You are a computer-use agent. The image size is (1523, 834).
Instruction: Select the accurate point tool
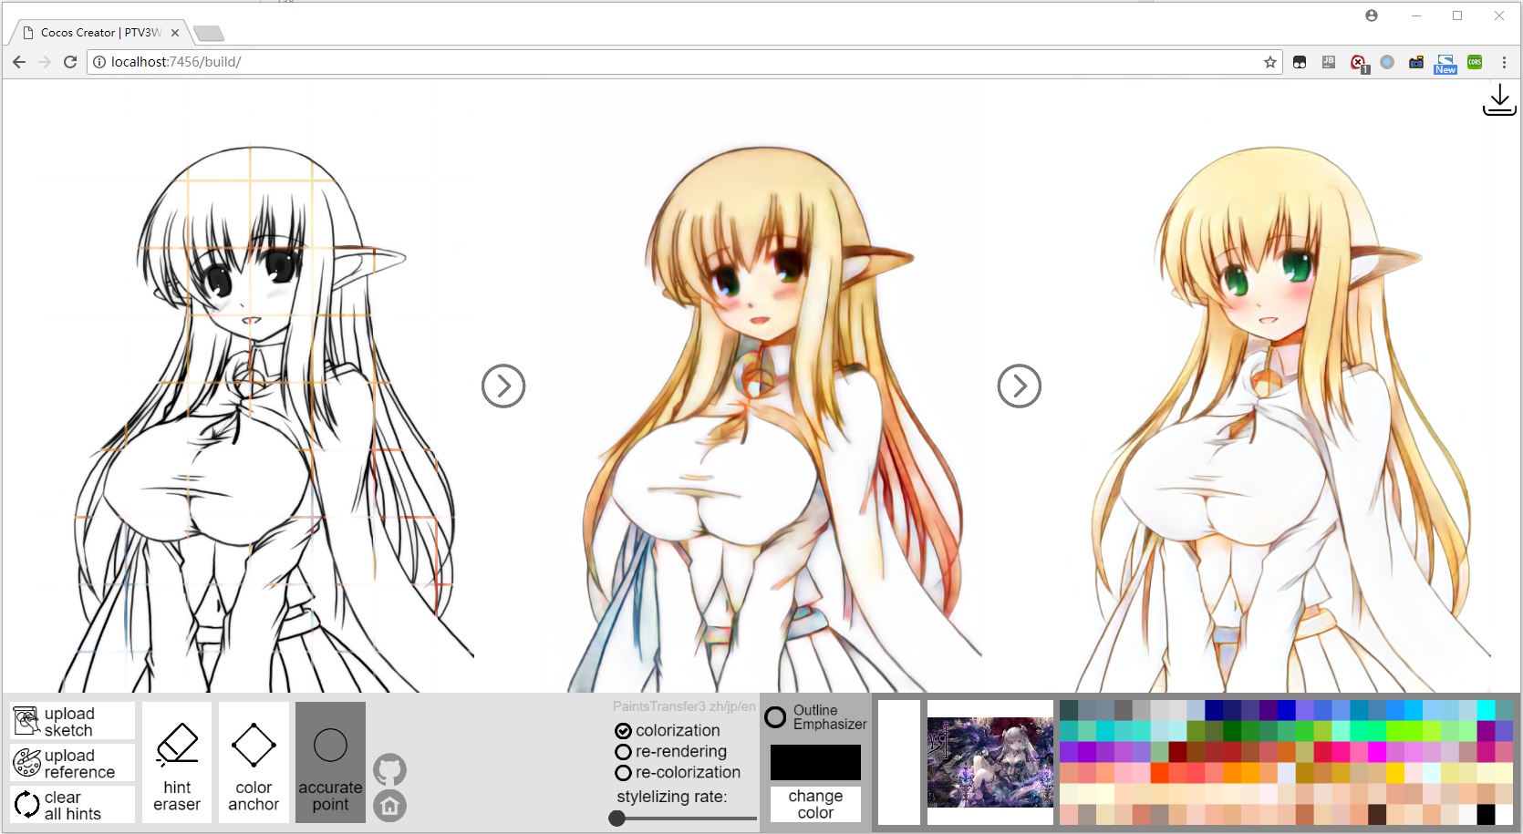(330, 762)
